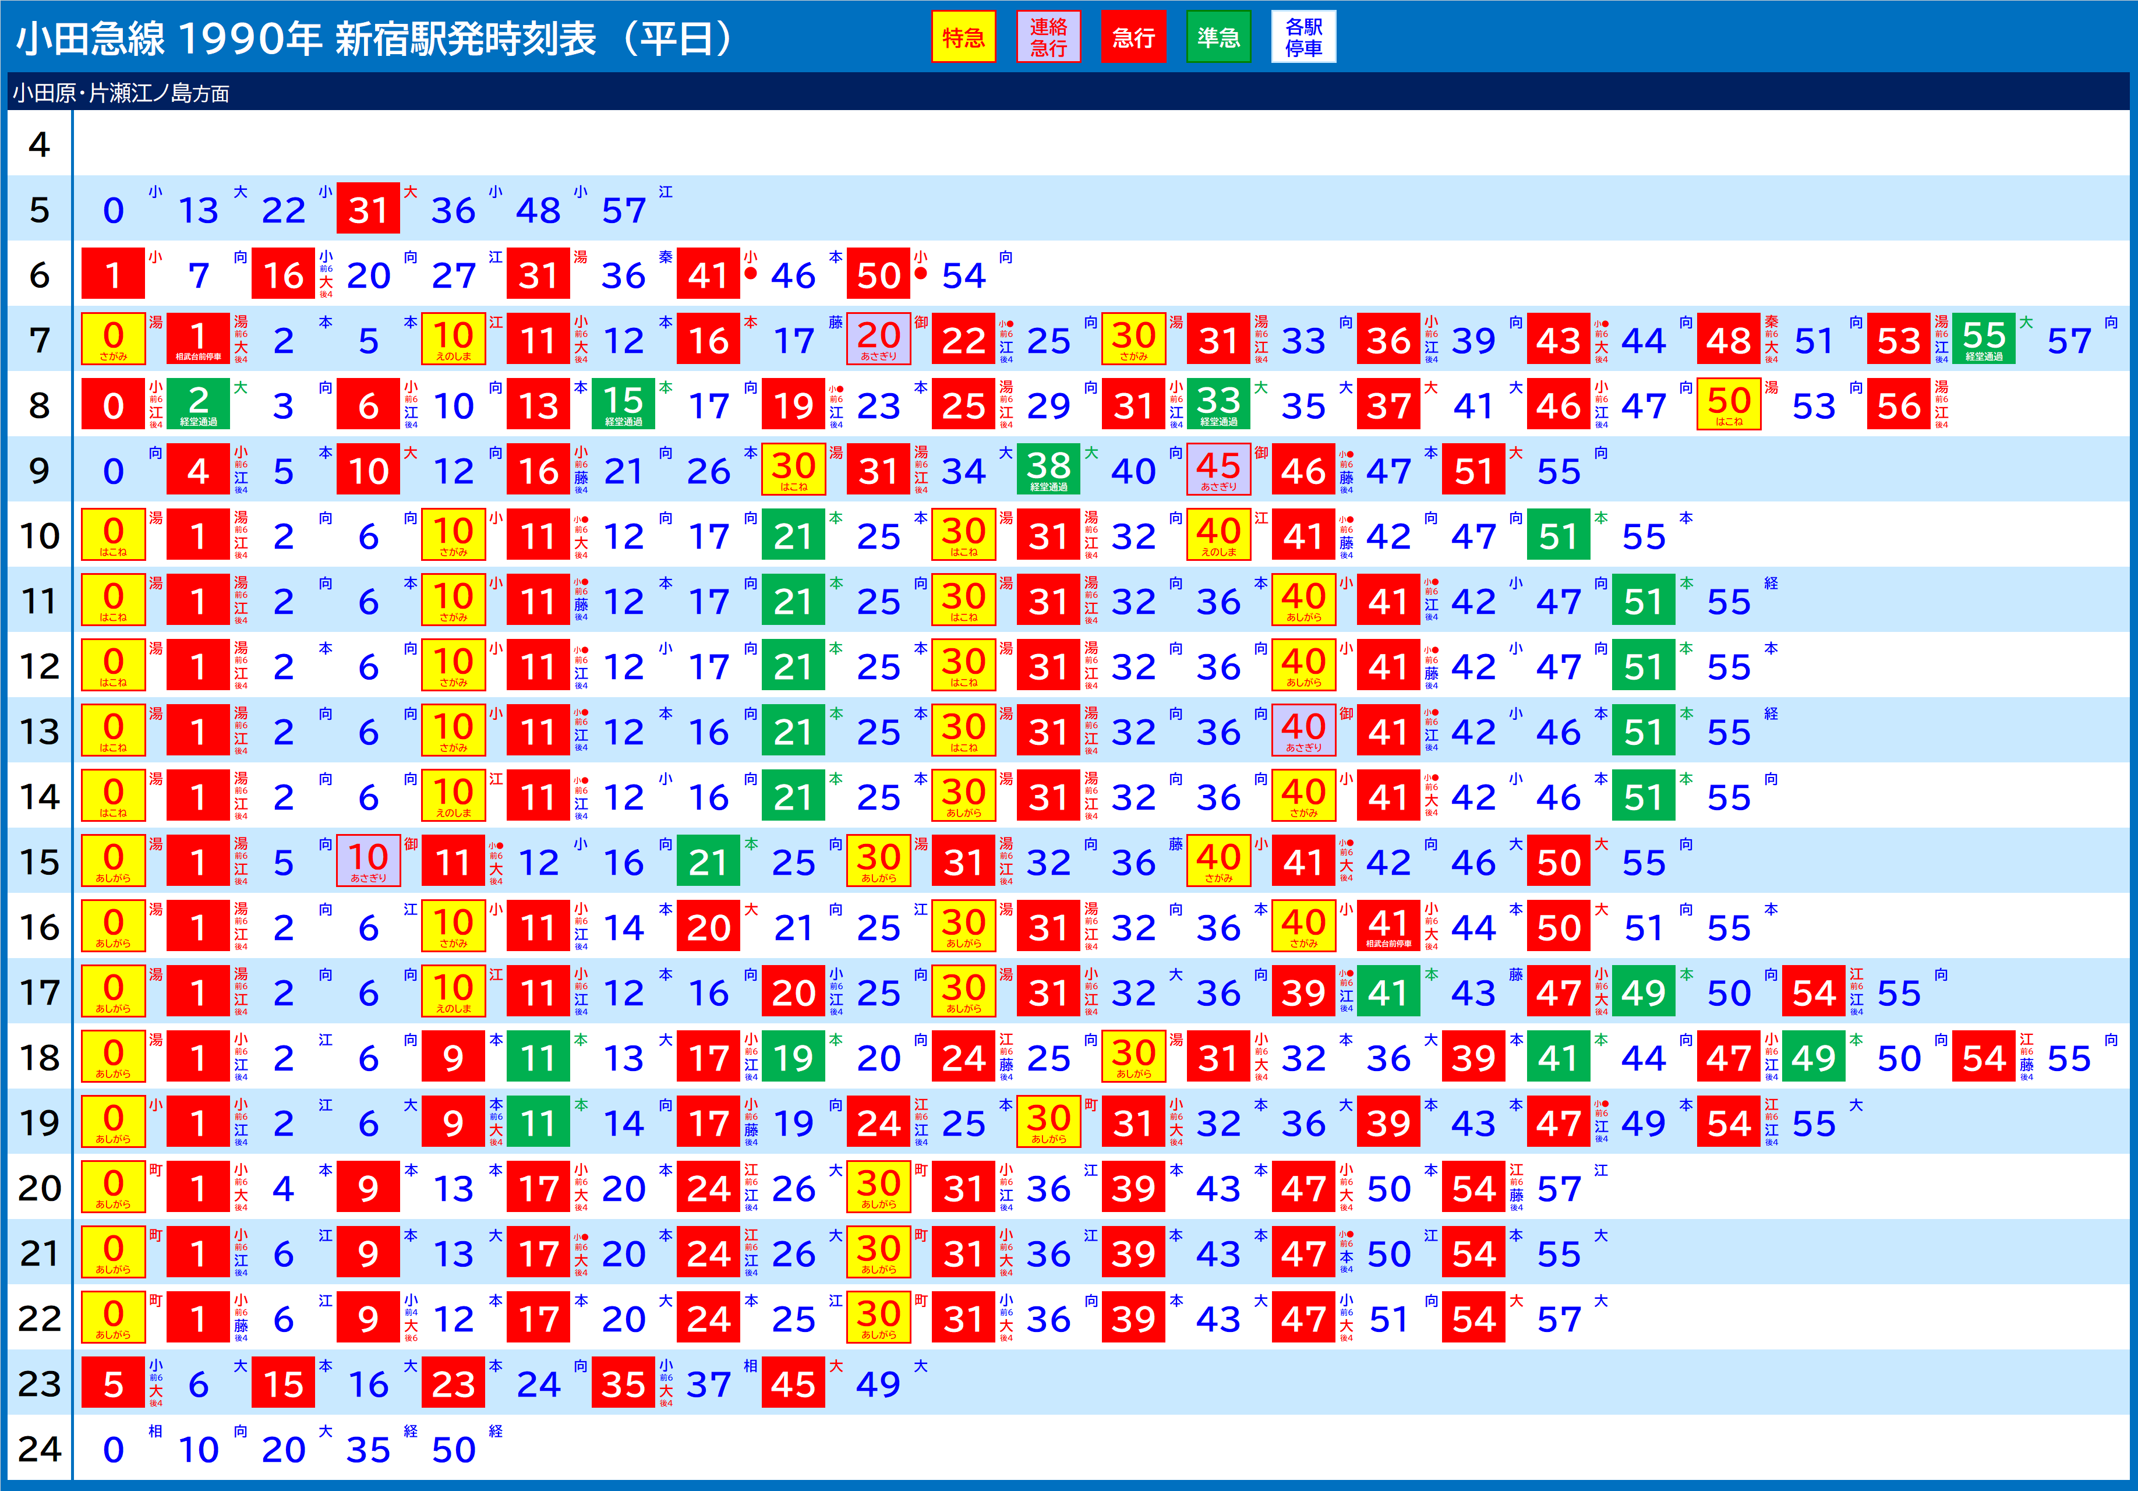Click the 7:55 green 経堂通過 departure

click(1984, 339)
